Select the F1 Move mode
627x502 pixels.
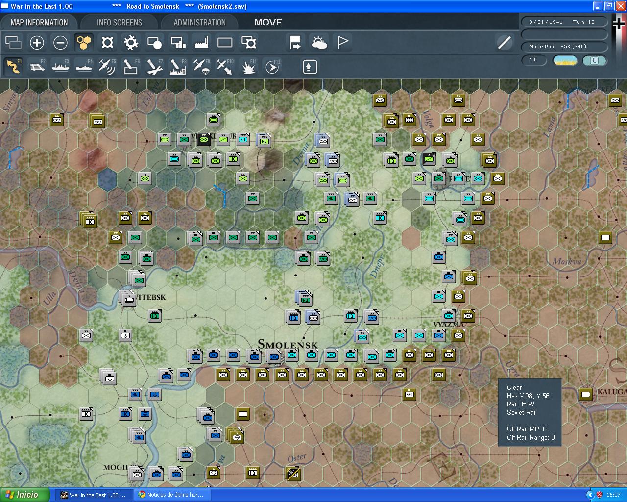click(13, 67)
